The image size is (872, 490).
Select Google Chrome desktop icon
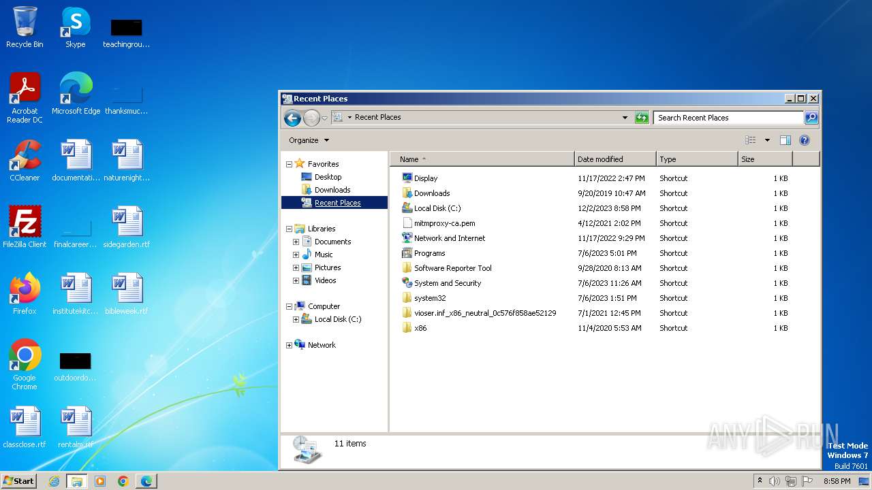(x=25, y=365)
